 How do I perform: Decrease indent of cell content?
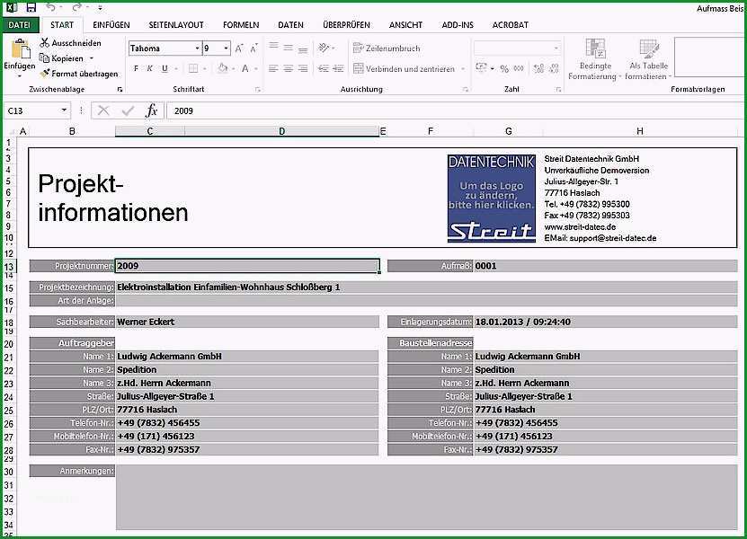[324, 68]
